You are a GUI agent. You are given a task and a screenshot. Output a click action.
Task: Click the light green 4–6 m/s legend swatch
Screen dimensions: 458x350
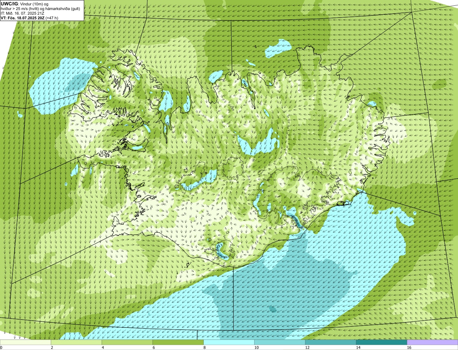(x=127, y=342)
